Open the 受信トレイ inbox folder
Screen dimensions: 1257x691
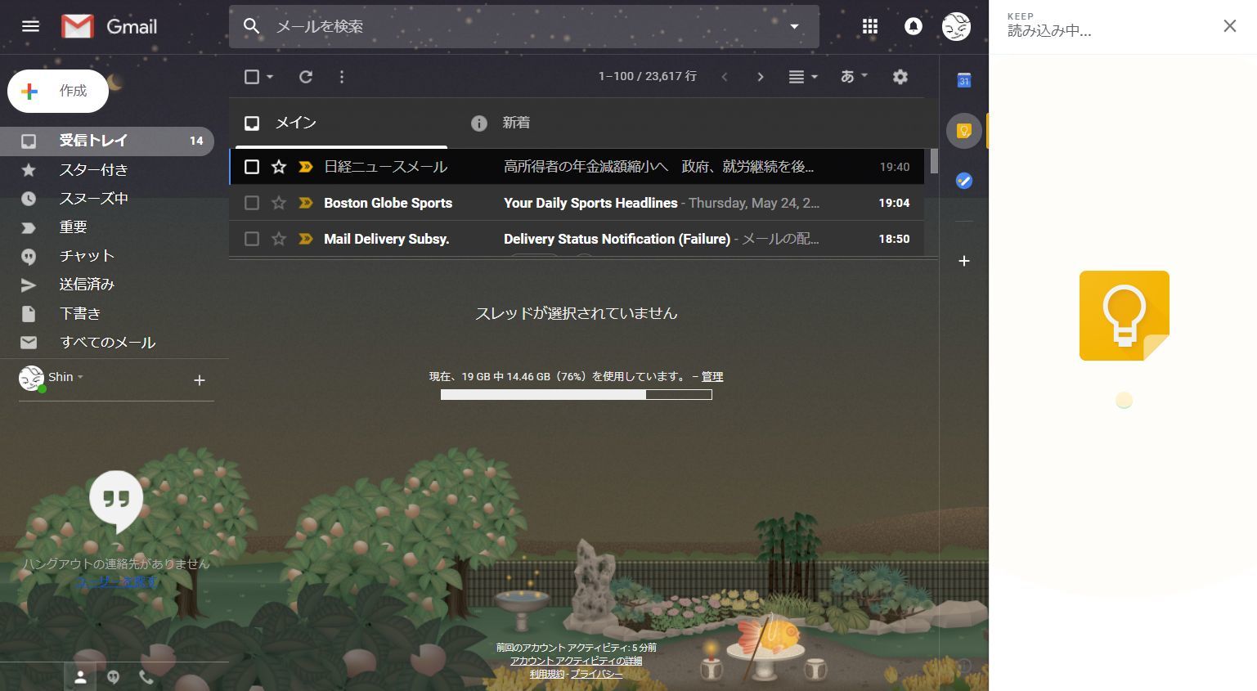[x=107, y=141]
